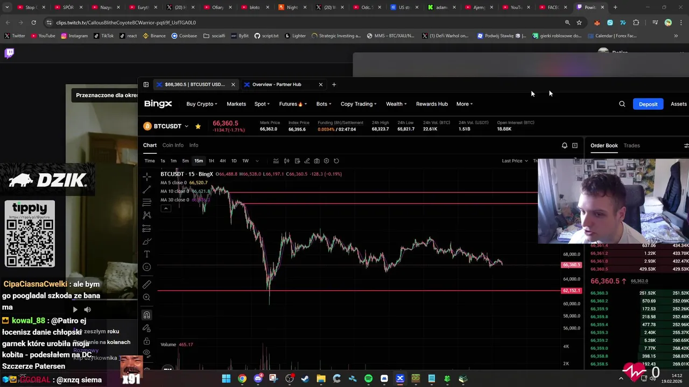The height and width of the screenshot is (387, 689).
Task: Click the pencil drawing toolbar icon
Action: (307, 161)
